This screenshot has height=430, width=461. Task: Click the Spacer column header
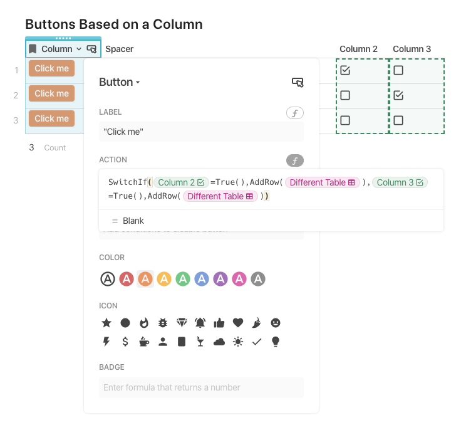[x=119, y=49]
